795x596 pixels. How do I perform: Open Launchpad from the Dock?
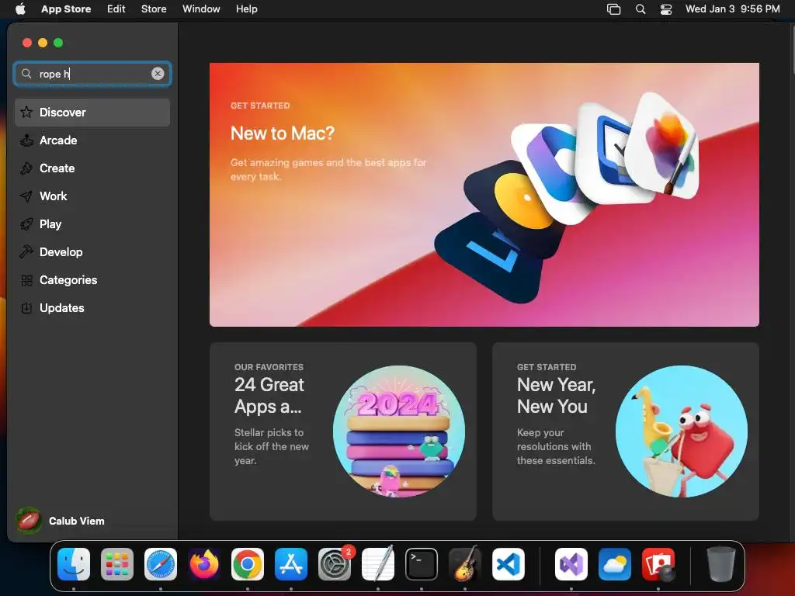(117, 564)
